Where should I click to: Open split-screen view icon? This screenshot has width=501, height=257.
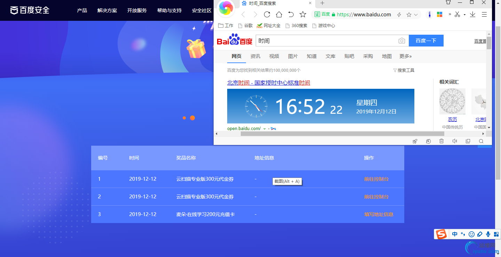pyautogui.click(x=468, y=141)
